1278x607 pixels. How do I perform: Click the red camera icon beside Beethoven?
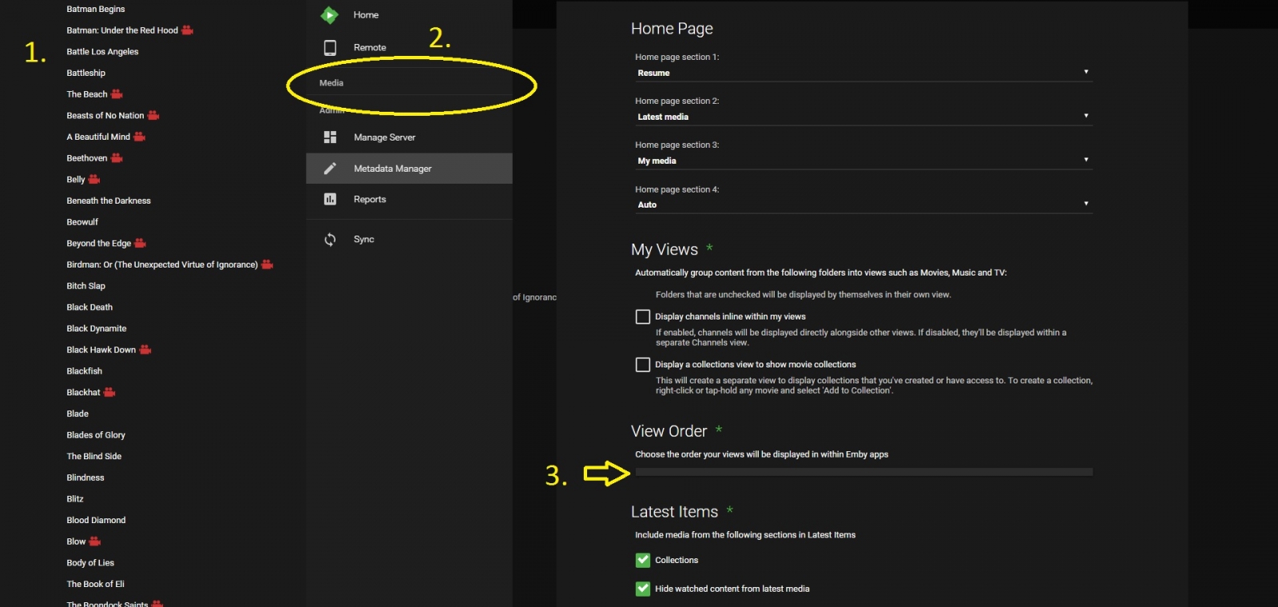point(117,158)
